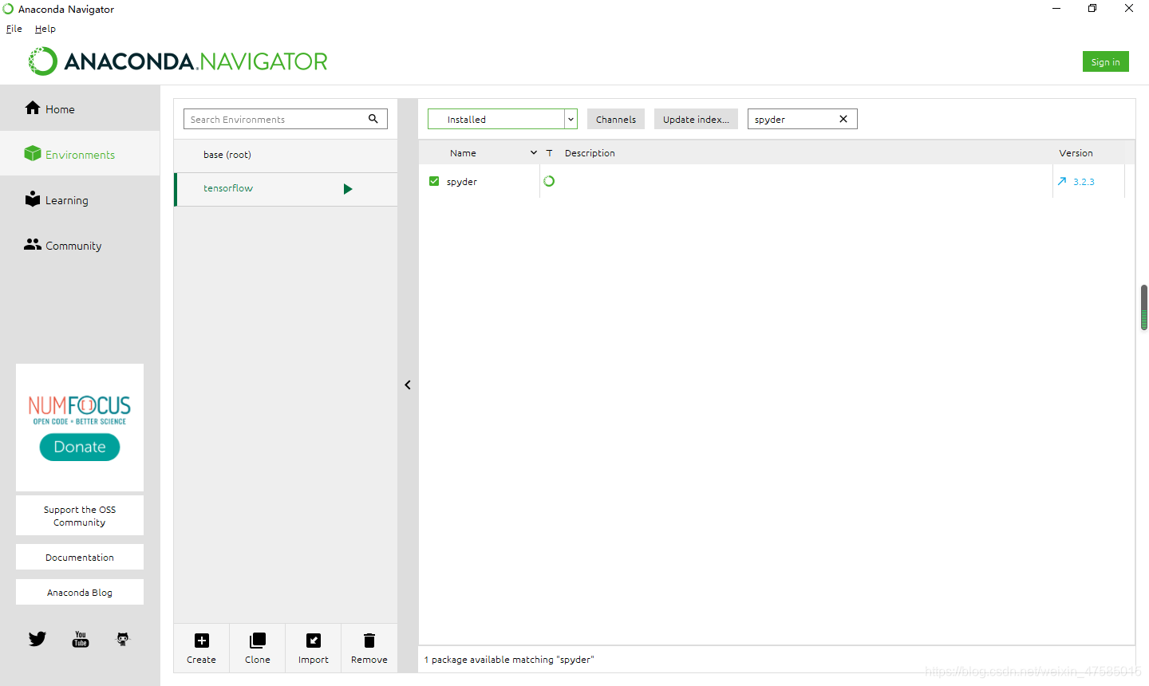Open the Installed packages filter dropdown

[x=502, y=119]
